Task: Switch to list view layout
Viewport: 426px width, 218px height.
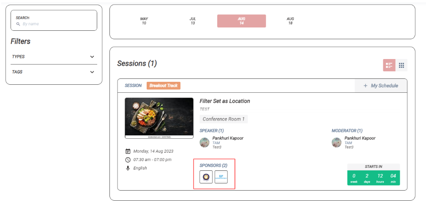Action: (x=389, y=65)
